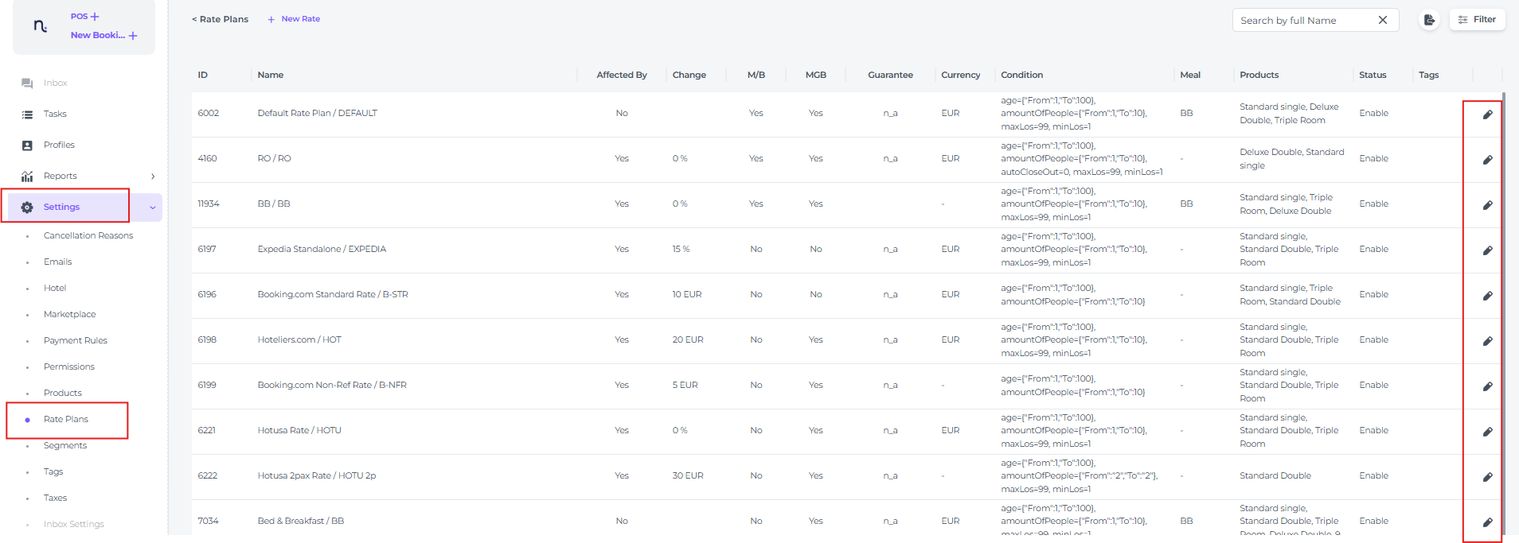This screenshot has width=1519, height=543.
Task: Create a New Rate
Action: tap(294, 19)
